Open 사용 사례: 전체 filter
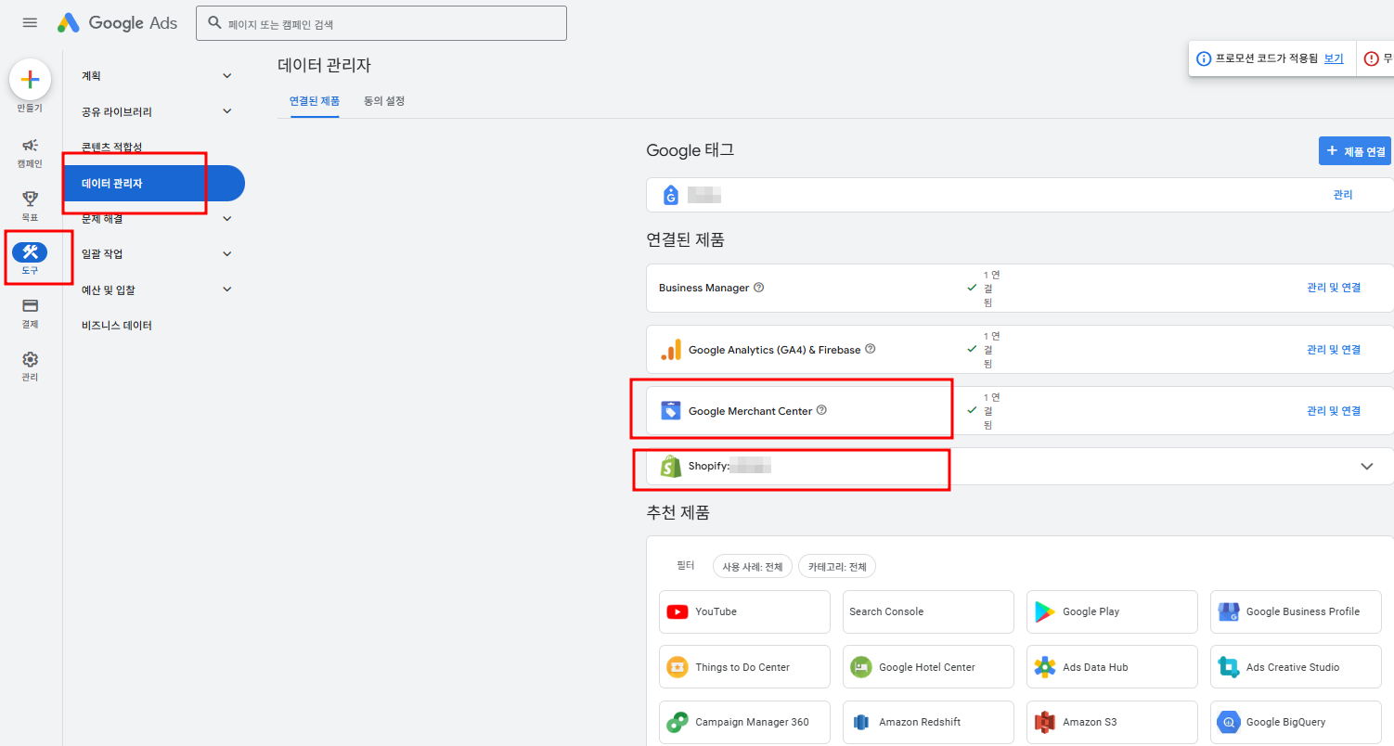 pyautogui.click(x=752, y=567)
